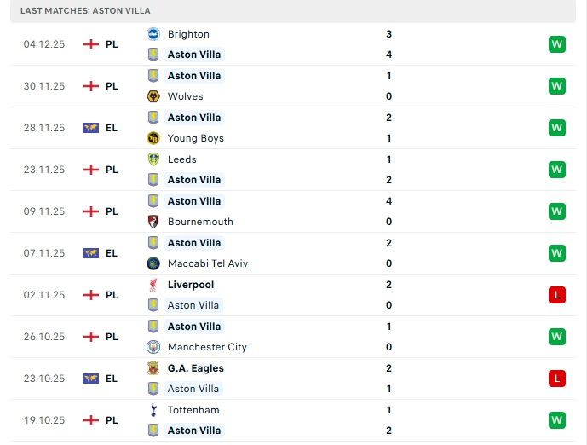Click the Manchester City club crest

pyautogui.click(x=153, y=347)
